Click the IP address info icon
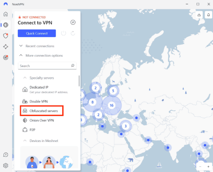 pyautogui.click(x=73, y=22)
